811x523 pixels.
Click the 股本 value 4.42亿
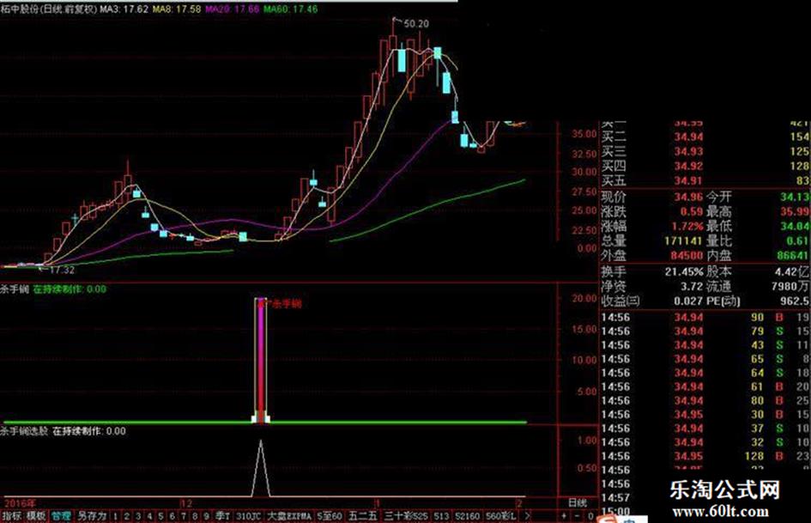click(x=792, y=271)
